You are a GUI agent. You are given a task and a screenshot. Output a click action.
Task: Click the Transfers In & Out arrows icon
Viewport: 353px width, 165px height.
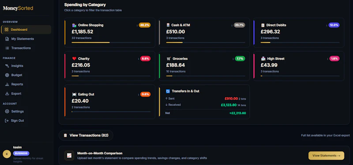click(x=168, y=91)
